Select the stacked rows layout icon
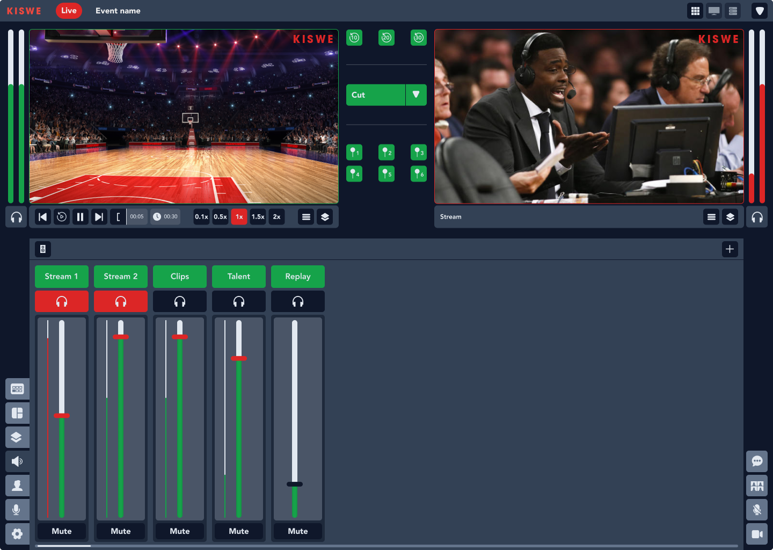Image resolution: width=773 pixels, height=550 pixels. (x=733, y=11)
